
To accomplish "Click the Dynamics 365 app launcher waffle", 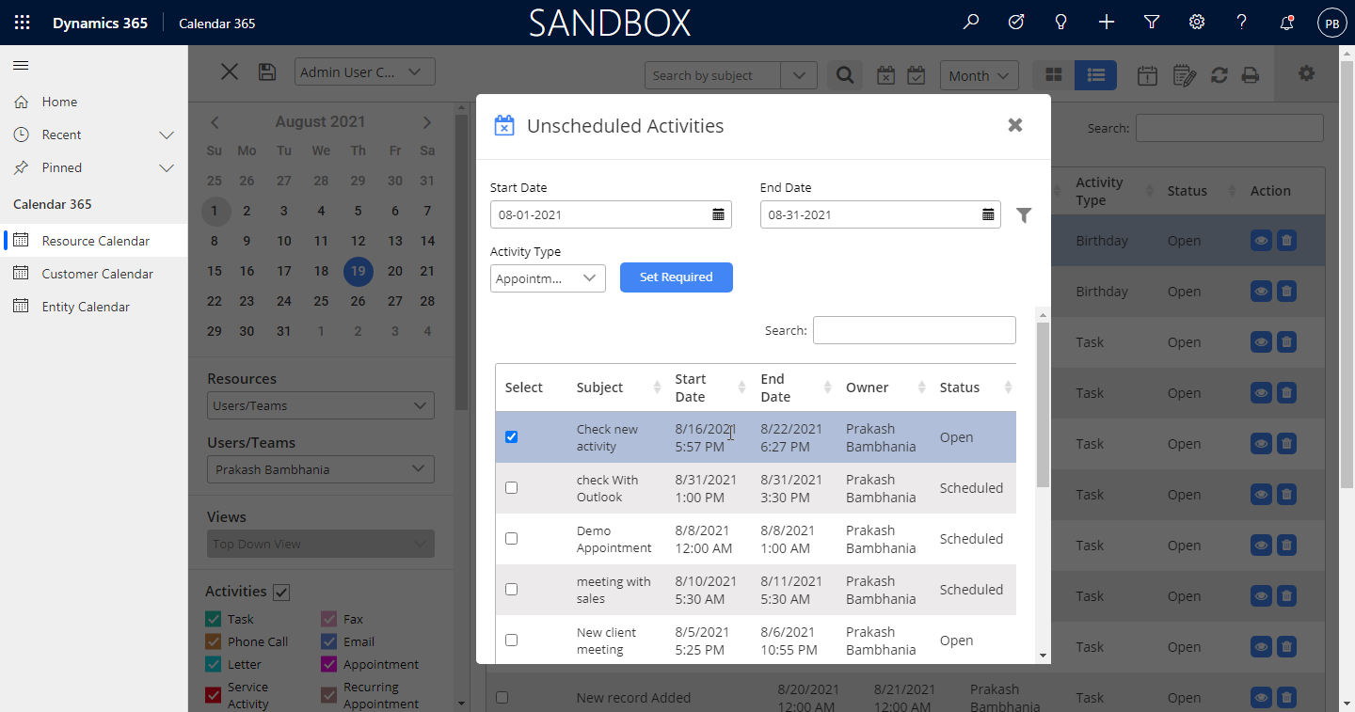I will pyautogui.click(x=23, y=23).
